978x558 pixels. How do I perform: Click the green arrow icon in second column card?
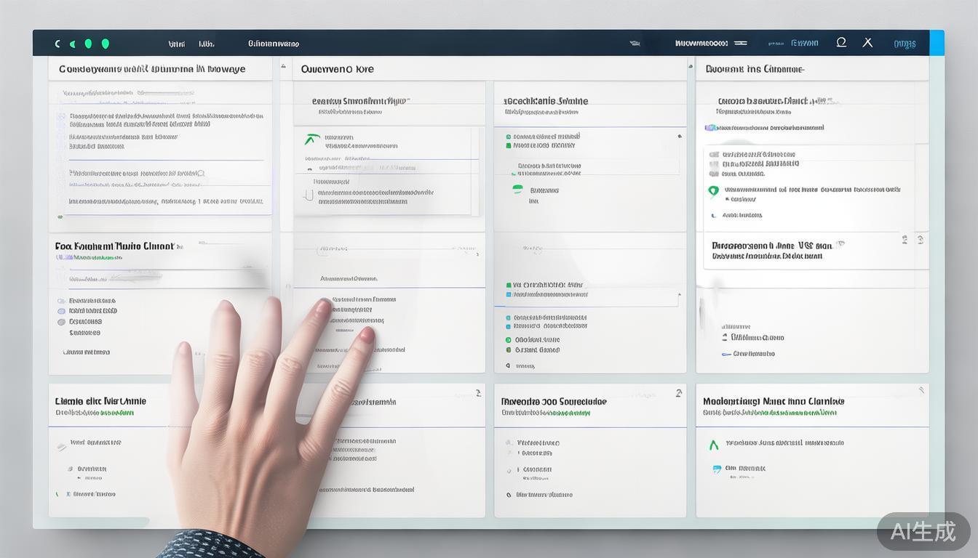312,139
